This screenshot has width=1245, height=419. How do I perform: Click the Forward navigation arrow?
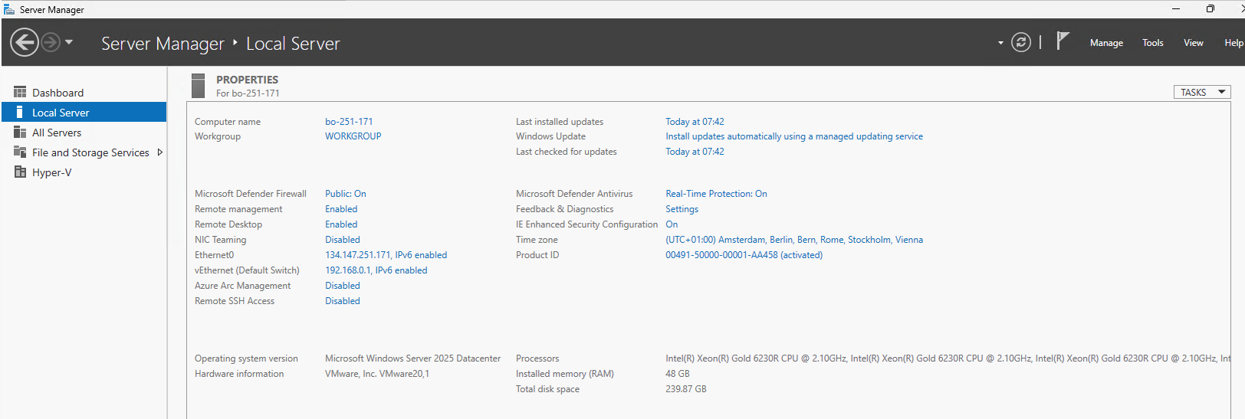(51, 42)
